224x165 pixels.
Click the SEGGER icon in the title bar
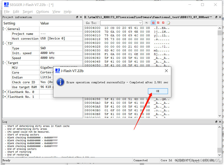click(6, 4)
